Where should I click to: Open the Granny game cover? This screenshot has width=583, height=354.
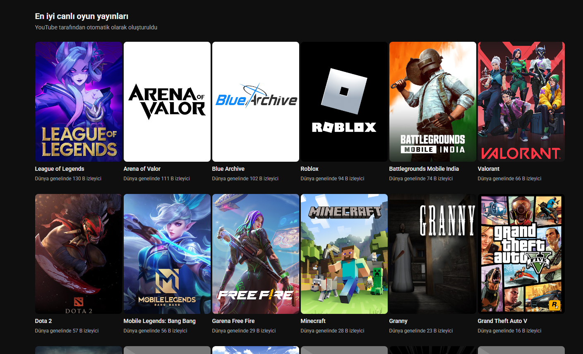[x=433, y=254]
